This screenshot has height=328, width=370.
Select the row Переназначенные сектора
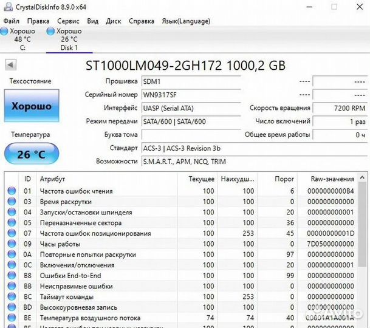(181, 222)
